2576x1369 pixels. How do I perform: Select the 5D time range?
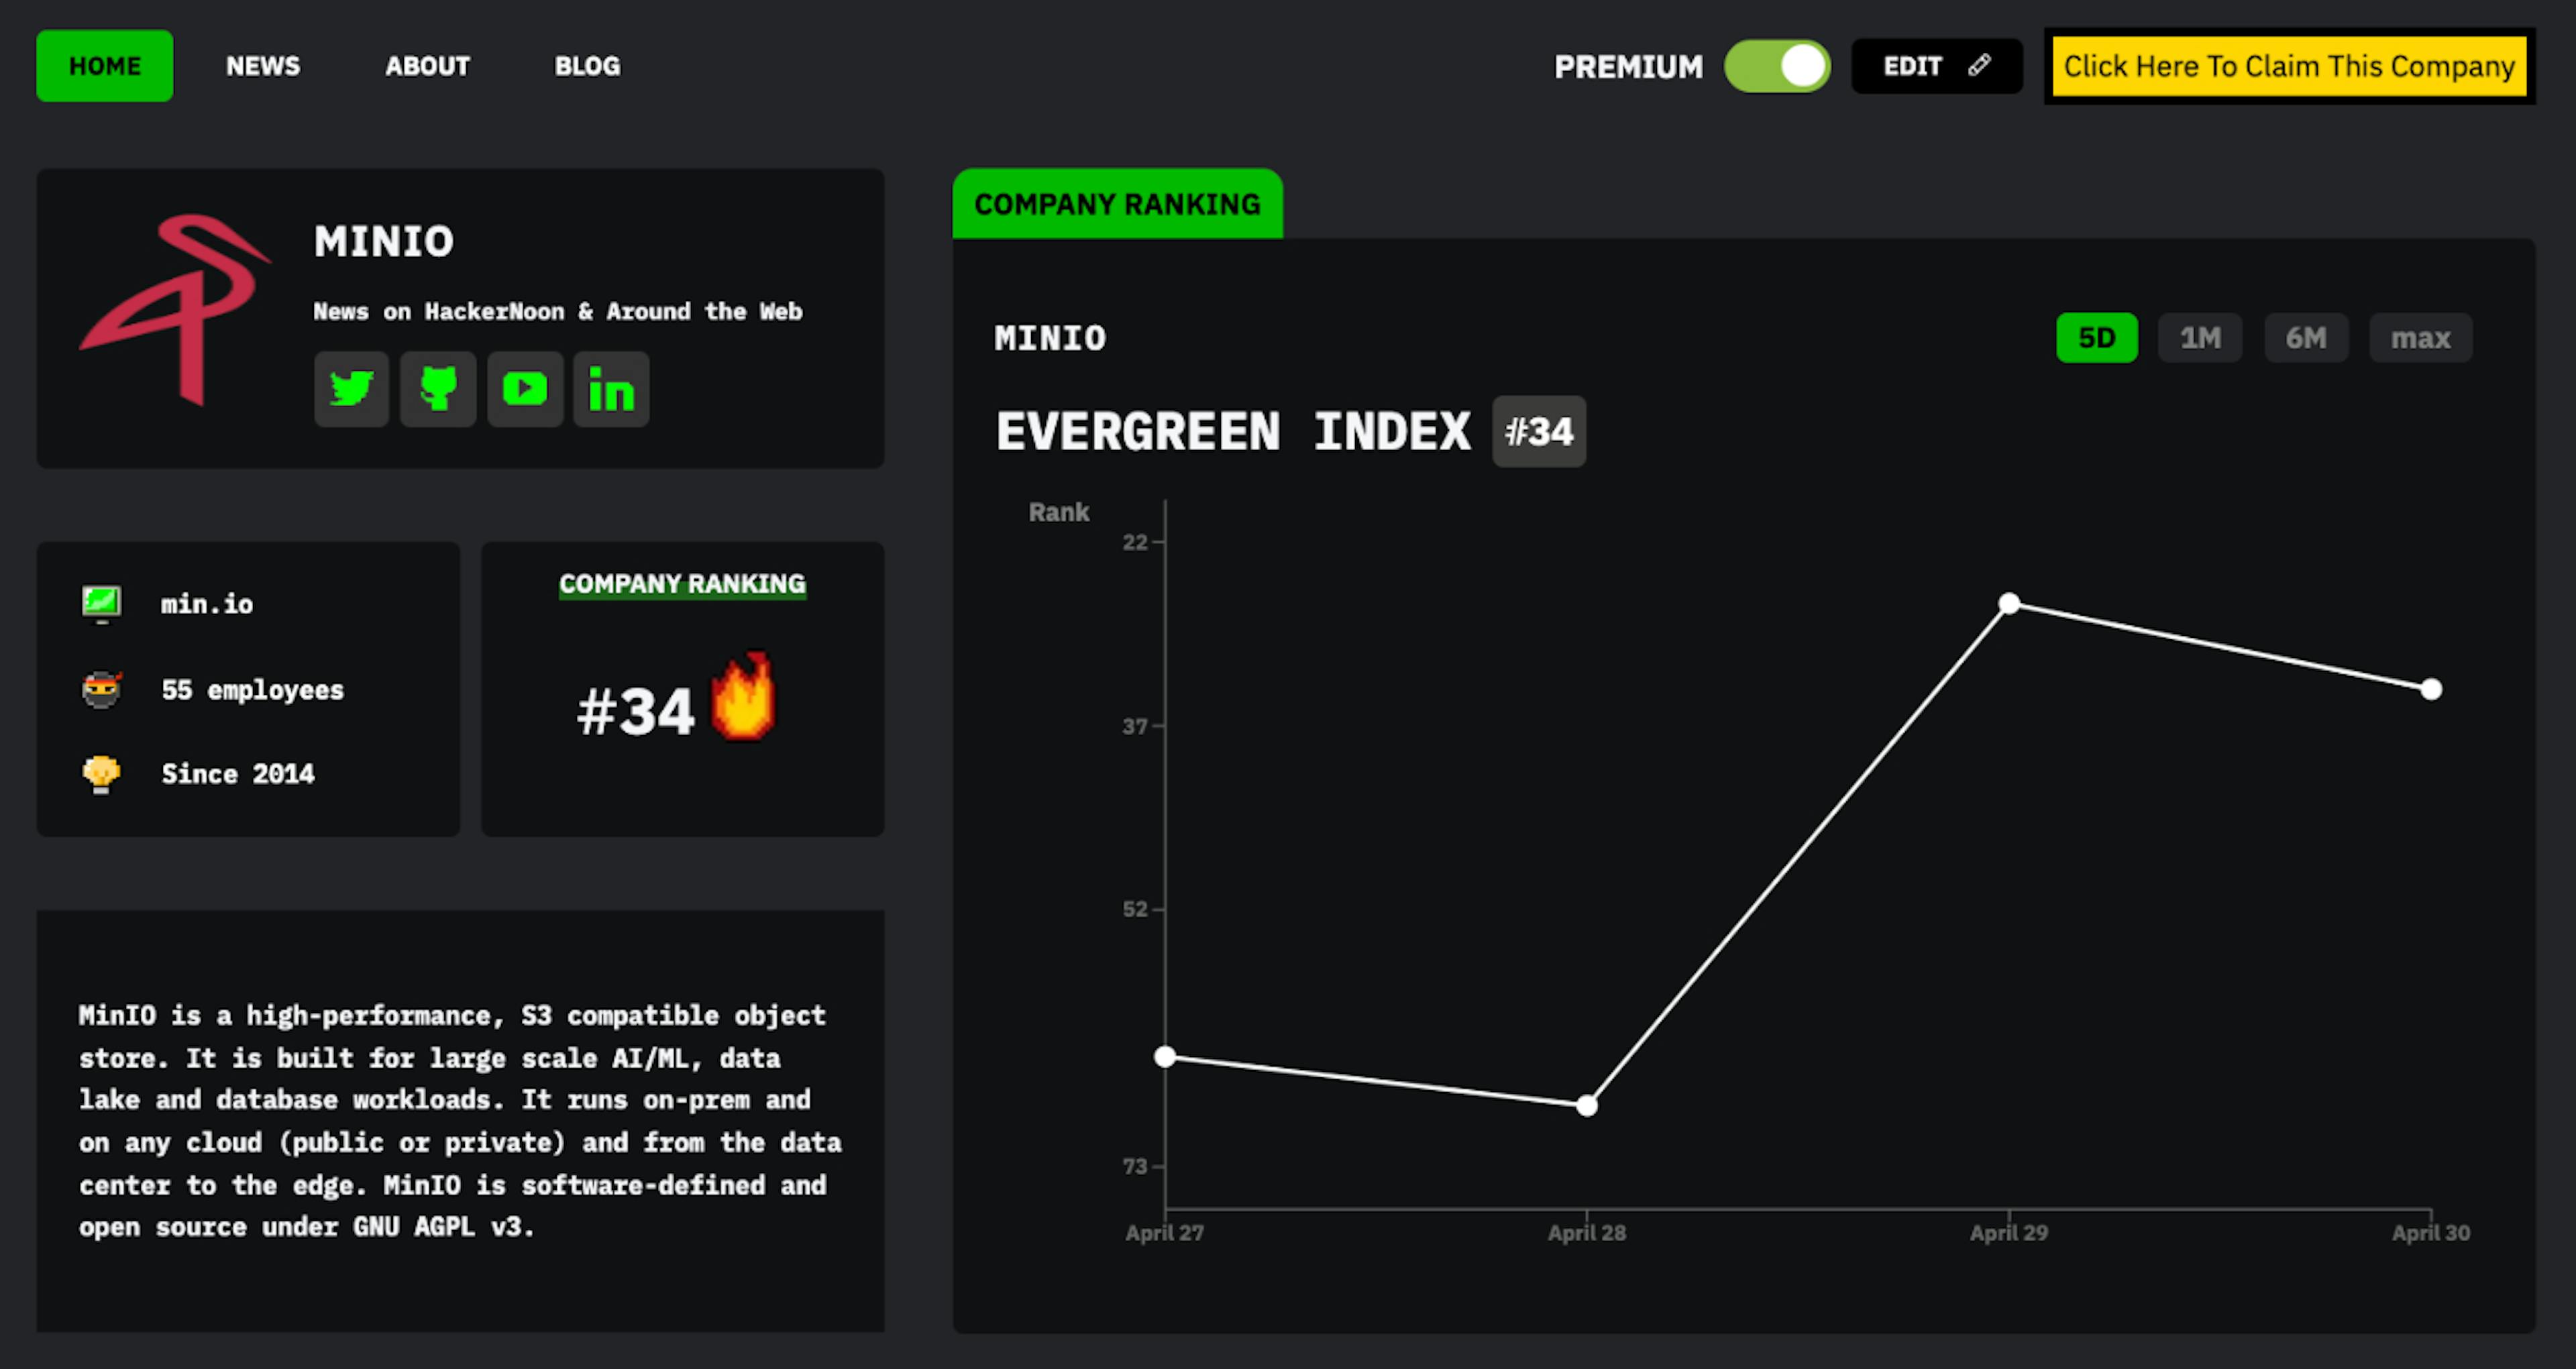[x=2096, y=338]
